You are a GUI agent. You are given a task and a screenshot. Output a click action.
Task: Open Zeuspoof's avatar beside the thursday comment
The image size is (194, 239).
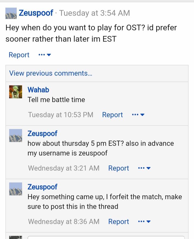(16, 135)
